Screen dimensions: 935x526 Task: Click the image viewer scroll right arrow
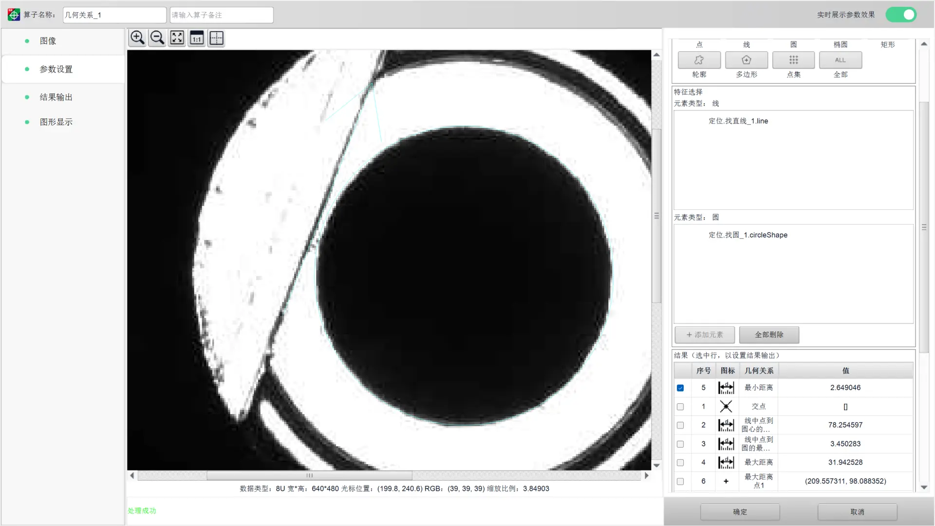(647, 475)
